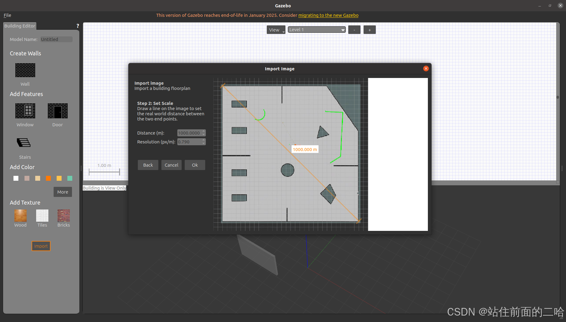
Task: Open the View dropdown menu
Action: coord(276,30)
